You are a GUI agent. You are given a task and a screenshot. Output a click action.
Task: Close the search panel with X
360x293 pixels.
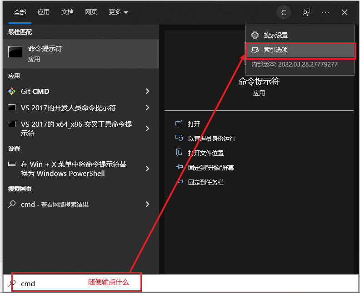point(345,12)
